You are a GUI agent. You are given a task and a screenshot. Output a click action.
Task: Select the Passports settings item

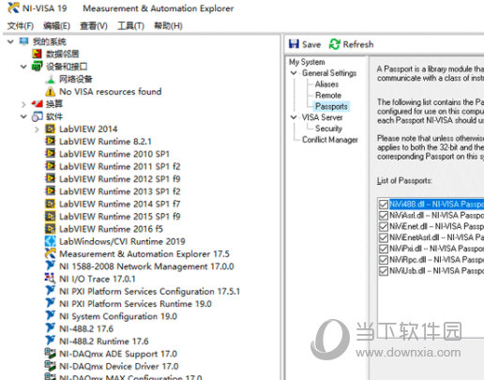tap(331, 106)
